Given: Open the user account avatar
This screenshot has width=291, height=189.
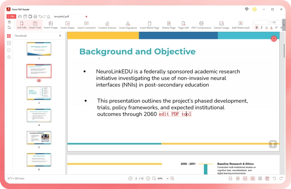Looking at the screenshot, I should [254, 9].
